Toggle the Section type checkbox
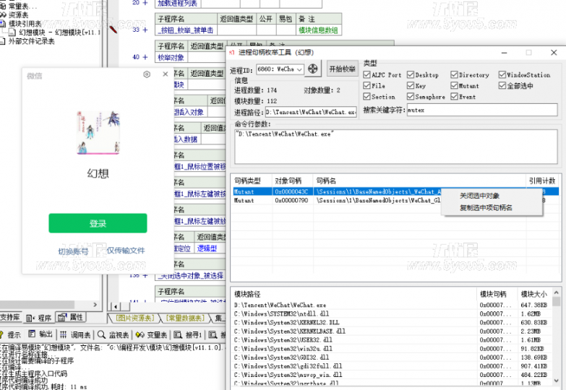The width and height of the screenshot is (566, 390). coord(367,96)
